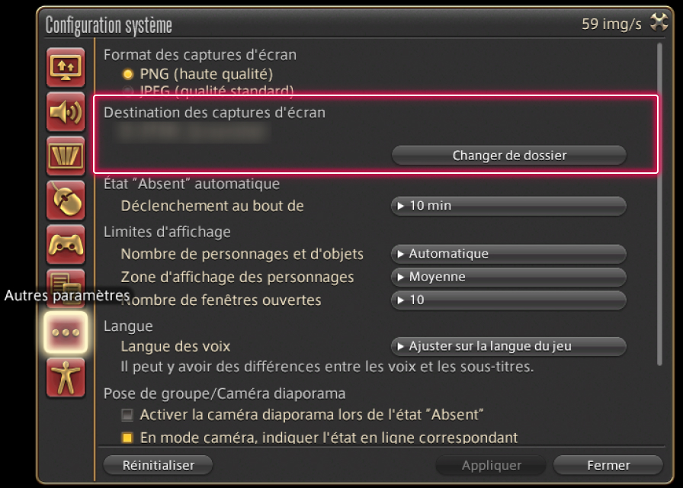Open the display settings monitor icon
683x488 pixels.
(66, 69)
